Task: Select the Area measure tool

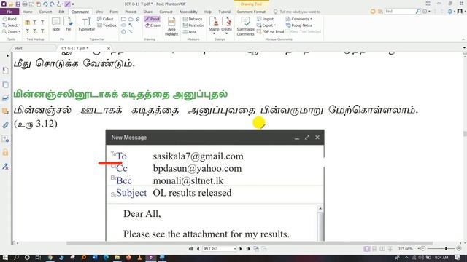Action: (x=190, y=31)
